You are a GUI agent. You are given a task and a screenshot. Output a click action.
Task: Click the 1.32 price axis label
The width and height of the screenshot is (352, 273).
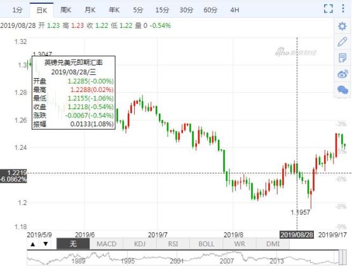coord(20,42)
